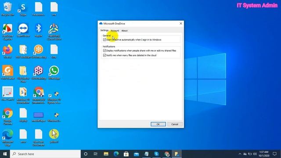Open the Mail app from taskbar
281x158 pixels.
click(x=136, y=154)
